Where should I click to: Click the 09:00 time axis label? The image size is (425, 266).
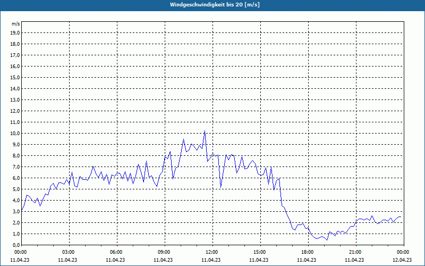click(165, 252)
